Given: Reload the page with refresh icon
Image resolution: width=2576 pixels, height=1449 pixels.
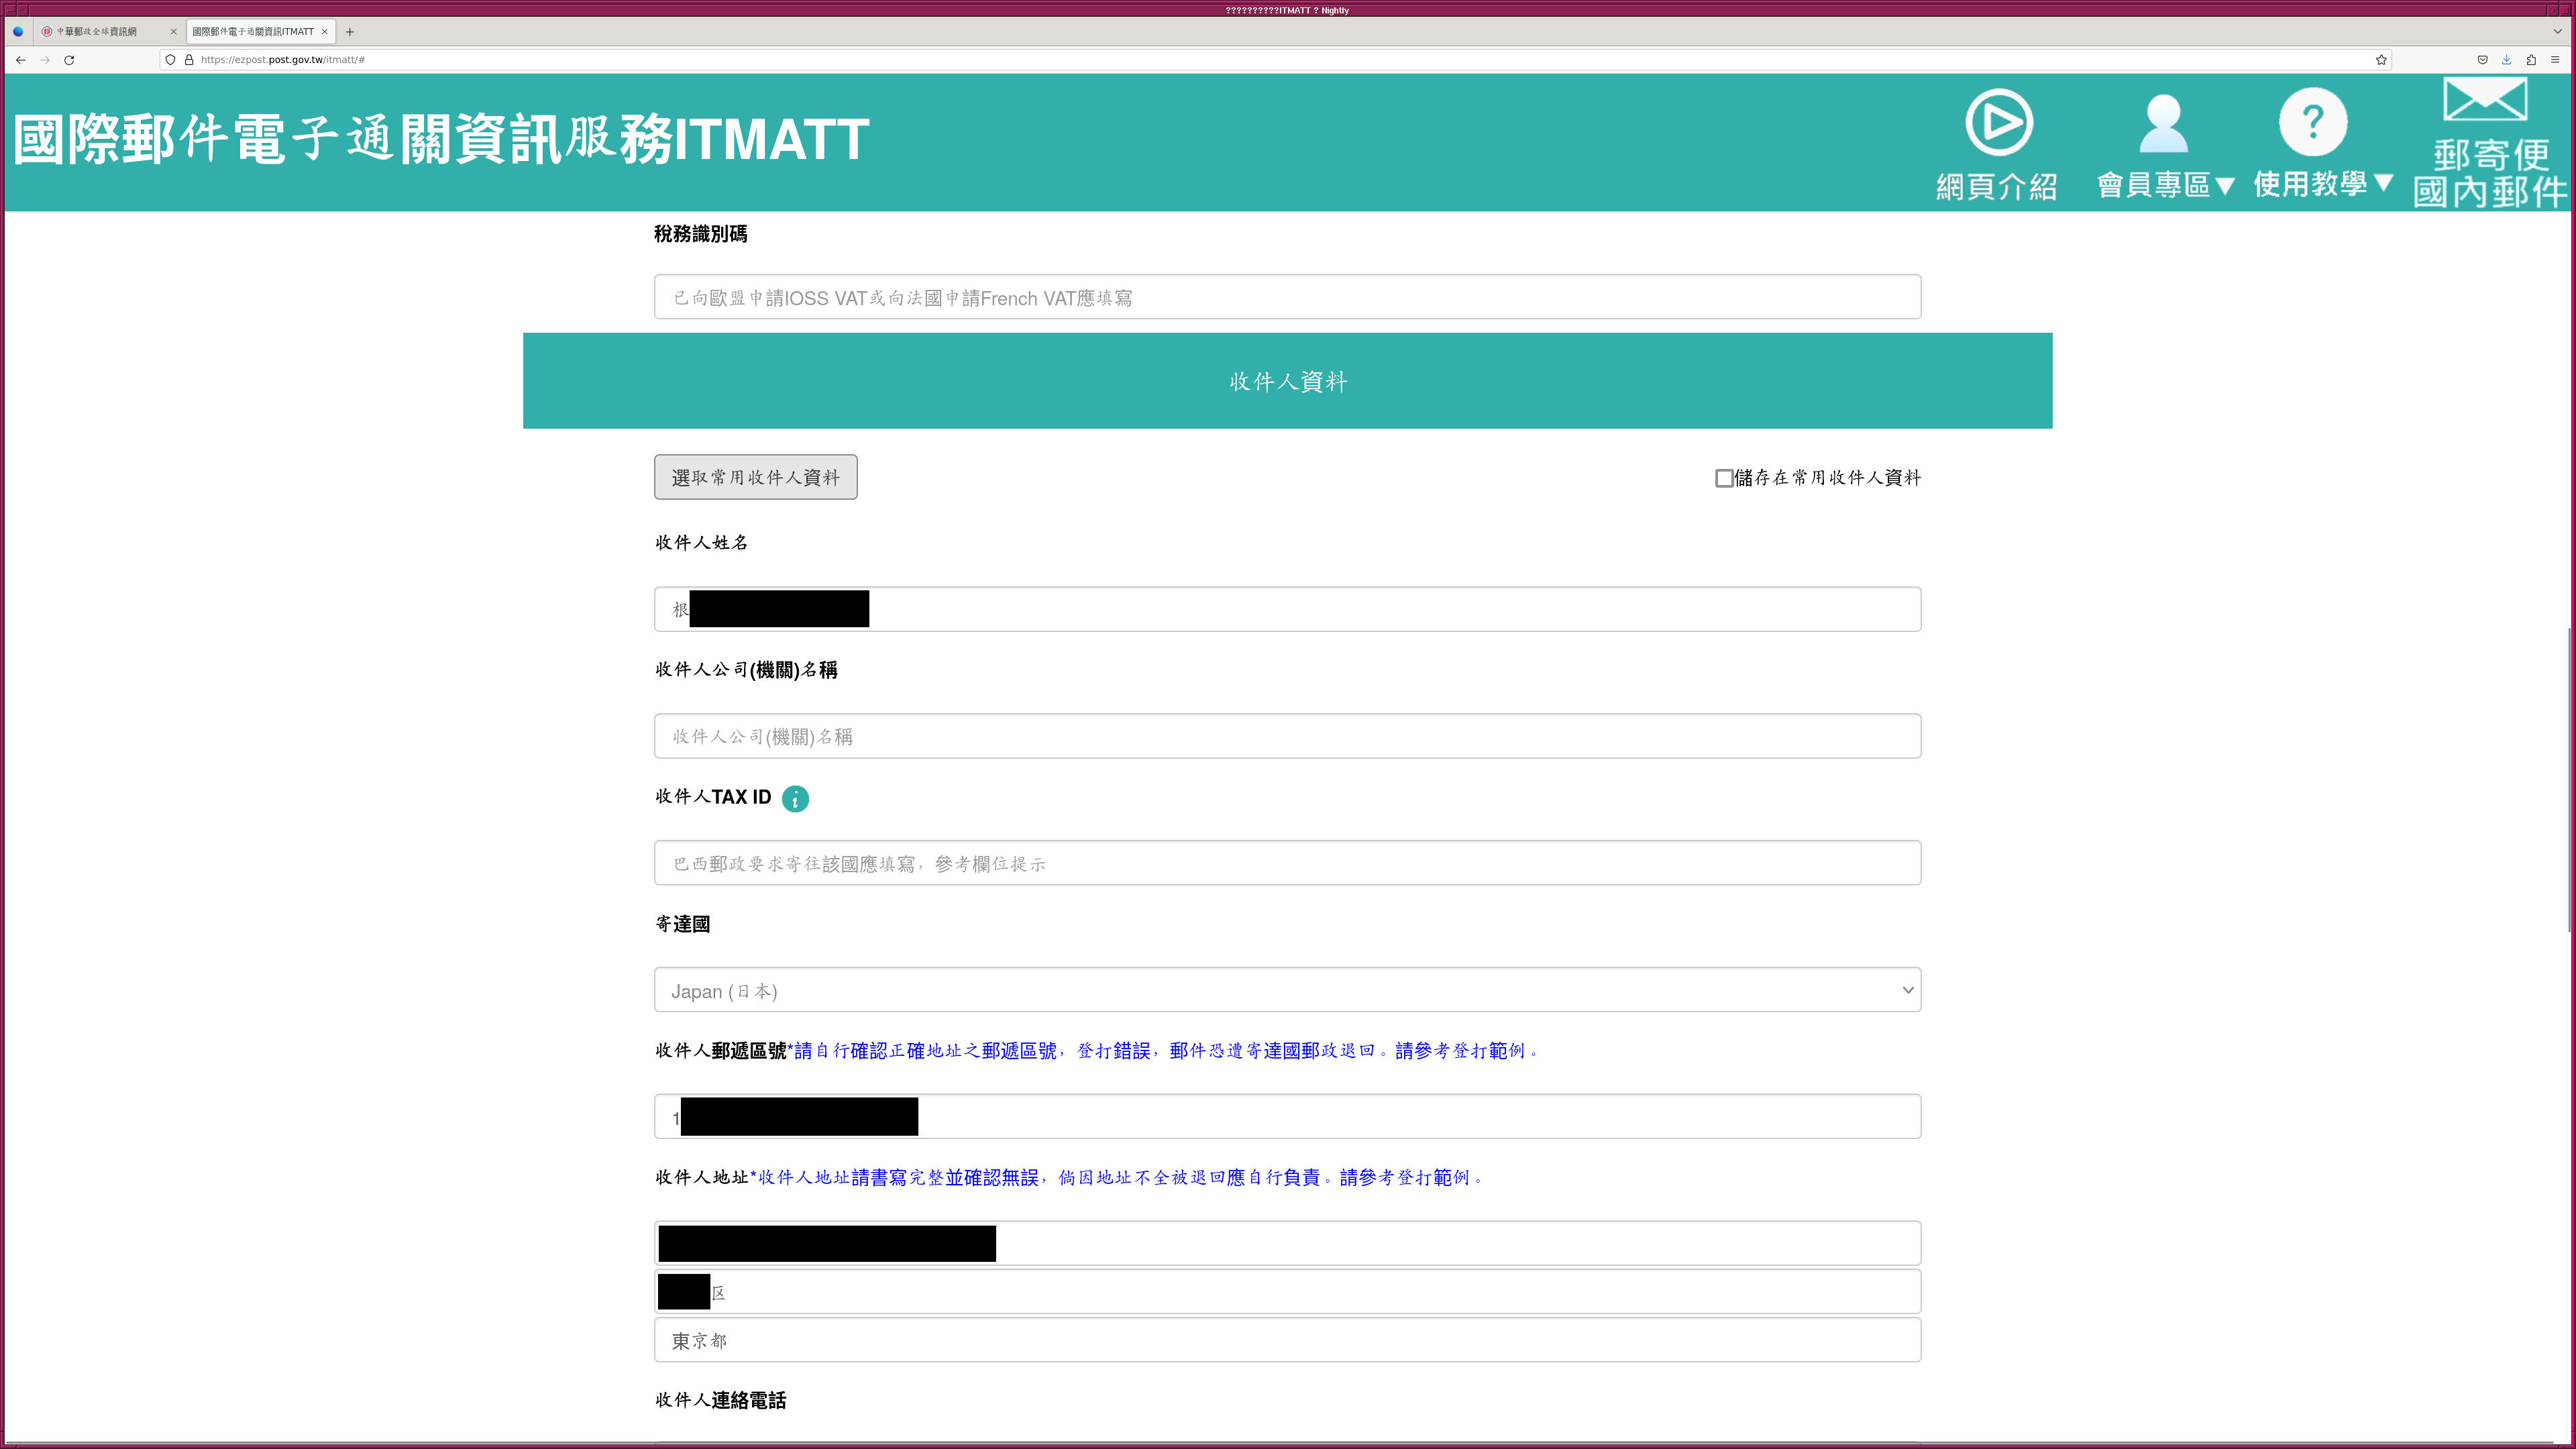Looking at the screenshot, I should (x=69, y=60).
